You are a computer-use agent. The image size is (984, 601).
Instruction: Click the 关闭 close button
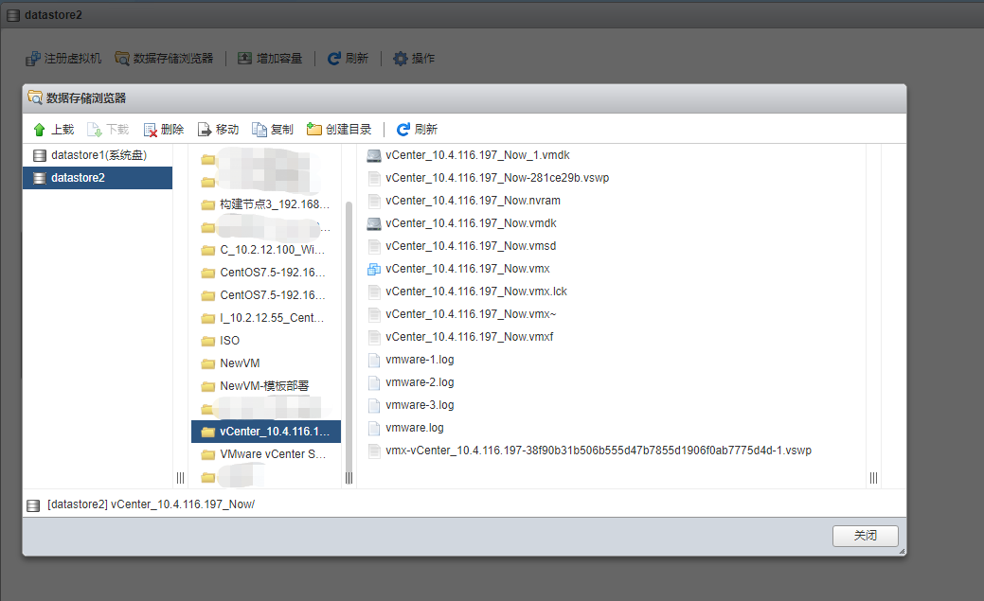pyautogui.click(x=864, y=535)
